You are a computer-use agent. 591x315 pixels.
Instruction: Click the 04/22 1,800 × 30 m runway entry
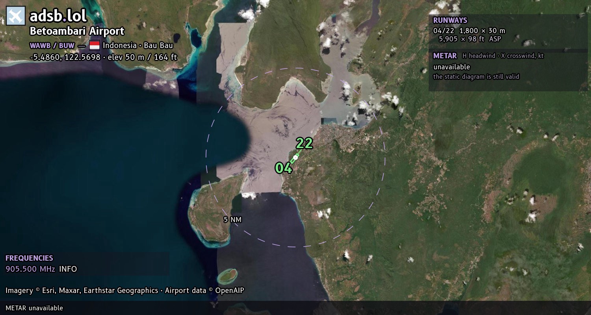coord(469,31)
